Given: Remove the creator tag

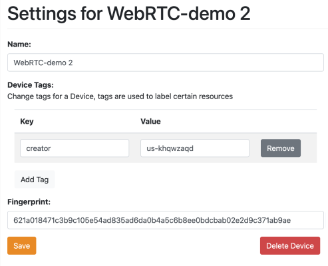Looking at the screenshot, I should click(281, 148).
